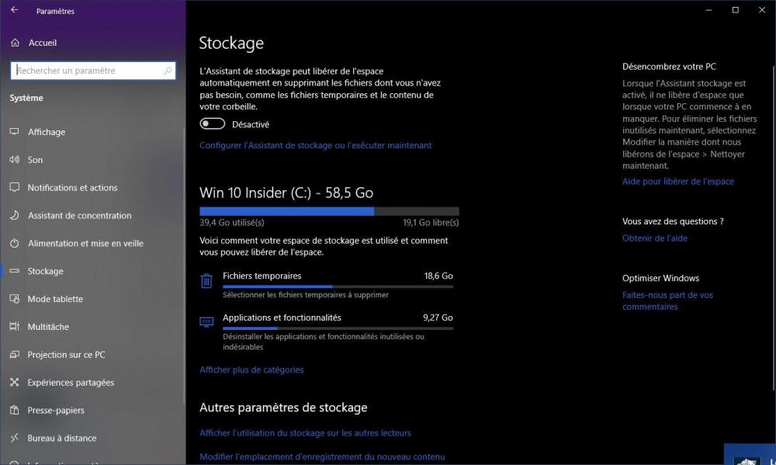Image resolution: width=776 pixels, height=465 pixels.
Task: Go to Presse-papiers settings
Action: tap(56, 411)
